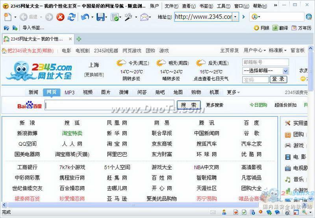Image resolution: width=315 pixels, height=218 pixels.
Task: Open the 工具(T) menu
Action: 223,6
